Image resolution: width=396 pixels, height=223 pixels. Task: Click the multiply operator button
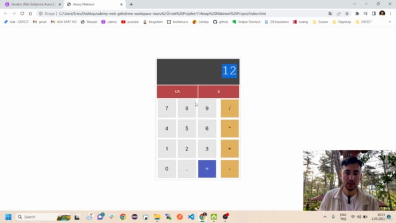tap(230, 128)
